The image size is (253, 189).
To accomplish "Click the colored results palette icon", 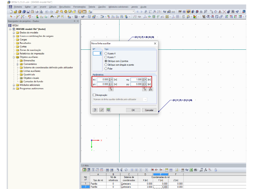I will click(x=195, y=17).
